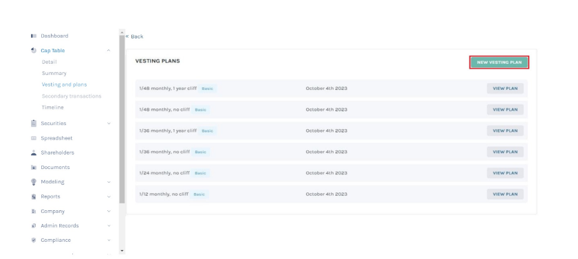The height and width of the screenshot is (259, 578).
Task: Click the sidebar scroll down arrow
Action: point(122,251)
